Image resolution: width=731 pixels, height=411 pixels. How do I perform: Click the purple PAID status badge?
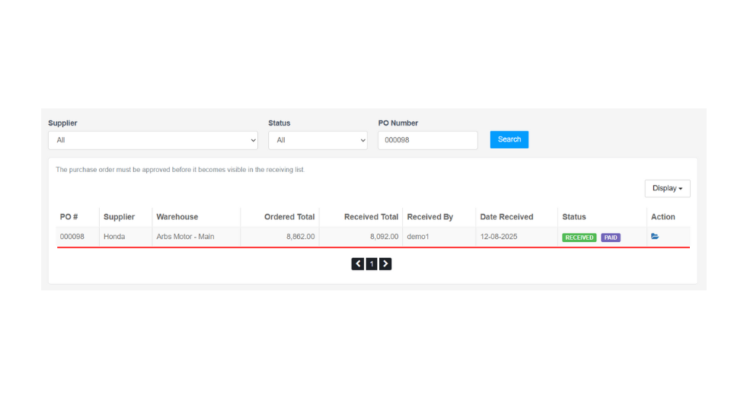611,237
